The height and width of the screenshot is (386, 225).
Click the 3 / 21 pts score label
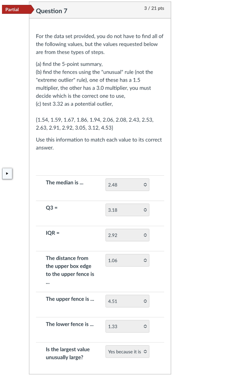(154, 8)
